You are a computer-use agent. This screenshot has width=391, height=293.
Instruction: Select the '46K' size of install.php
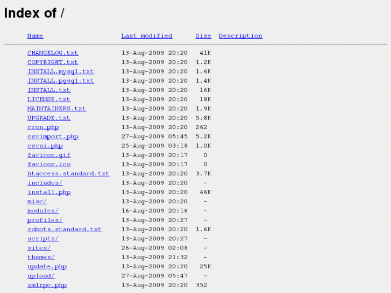coord(205,192)
